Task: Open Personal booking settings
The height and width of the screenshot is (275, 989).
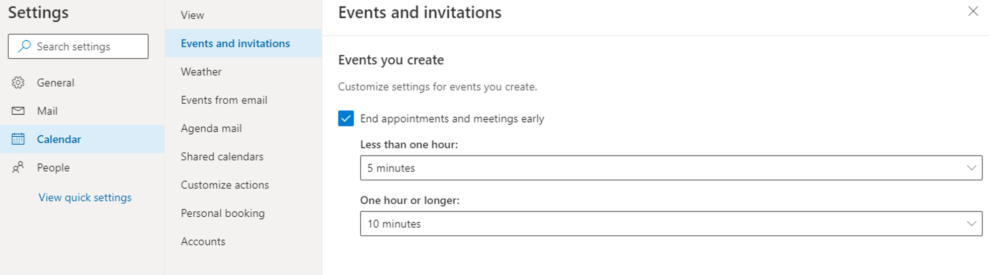Action: pos(222,213)
